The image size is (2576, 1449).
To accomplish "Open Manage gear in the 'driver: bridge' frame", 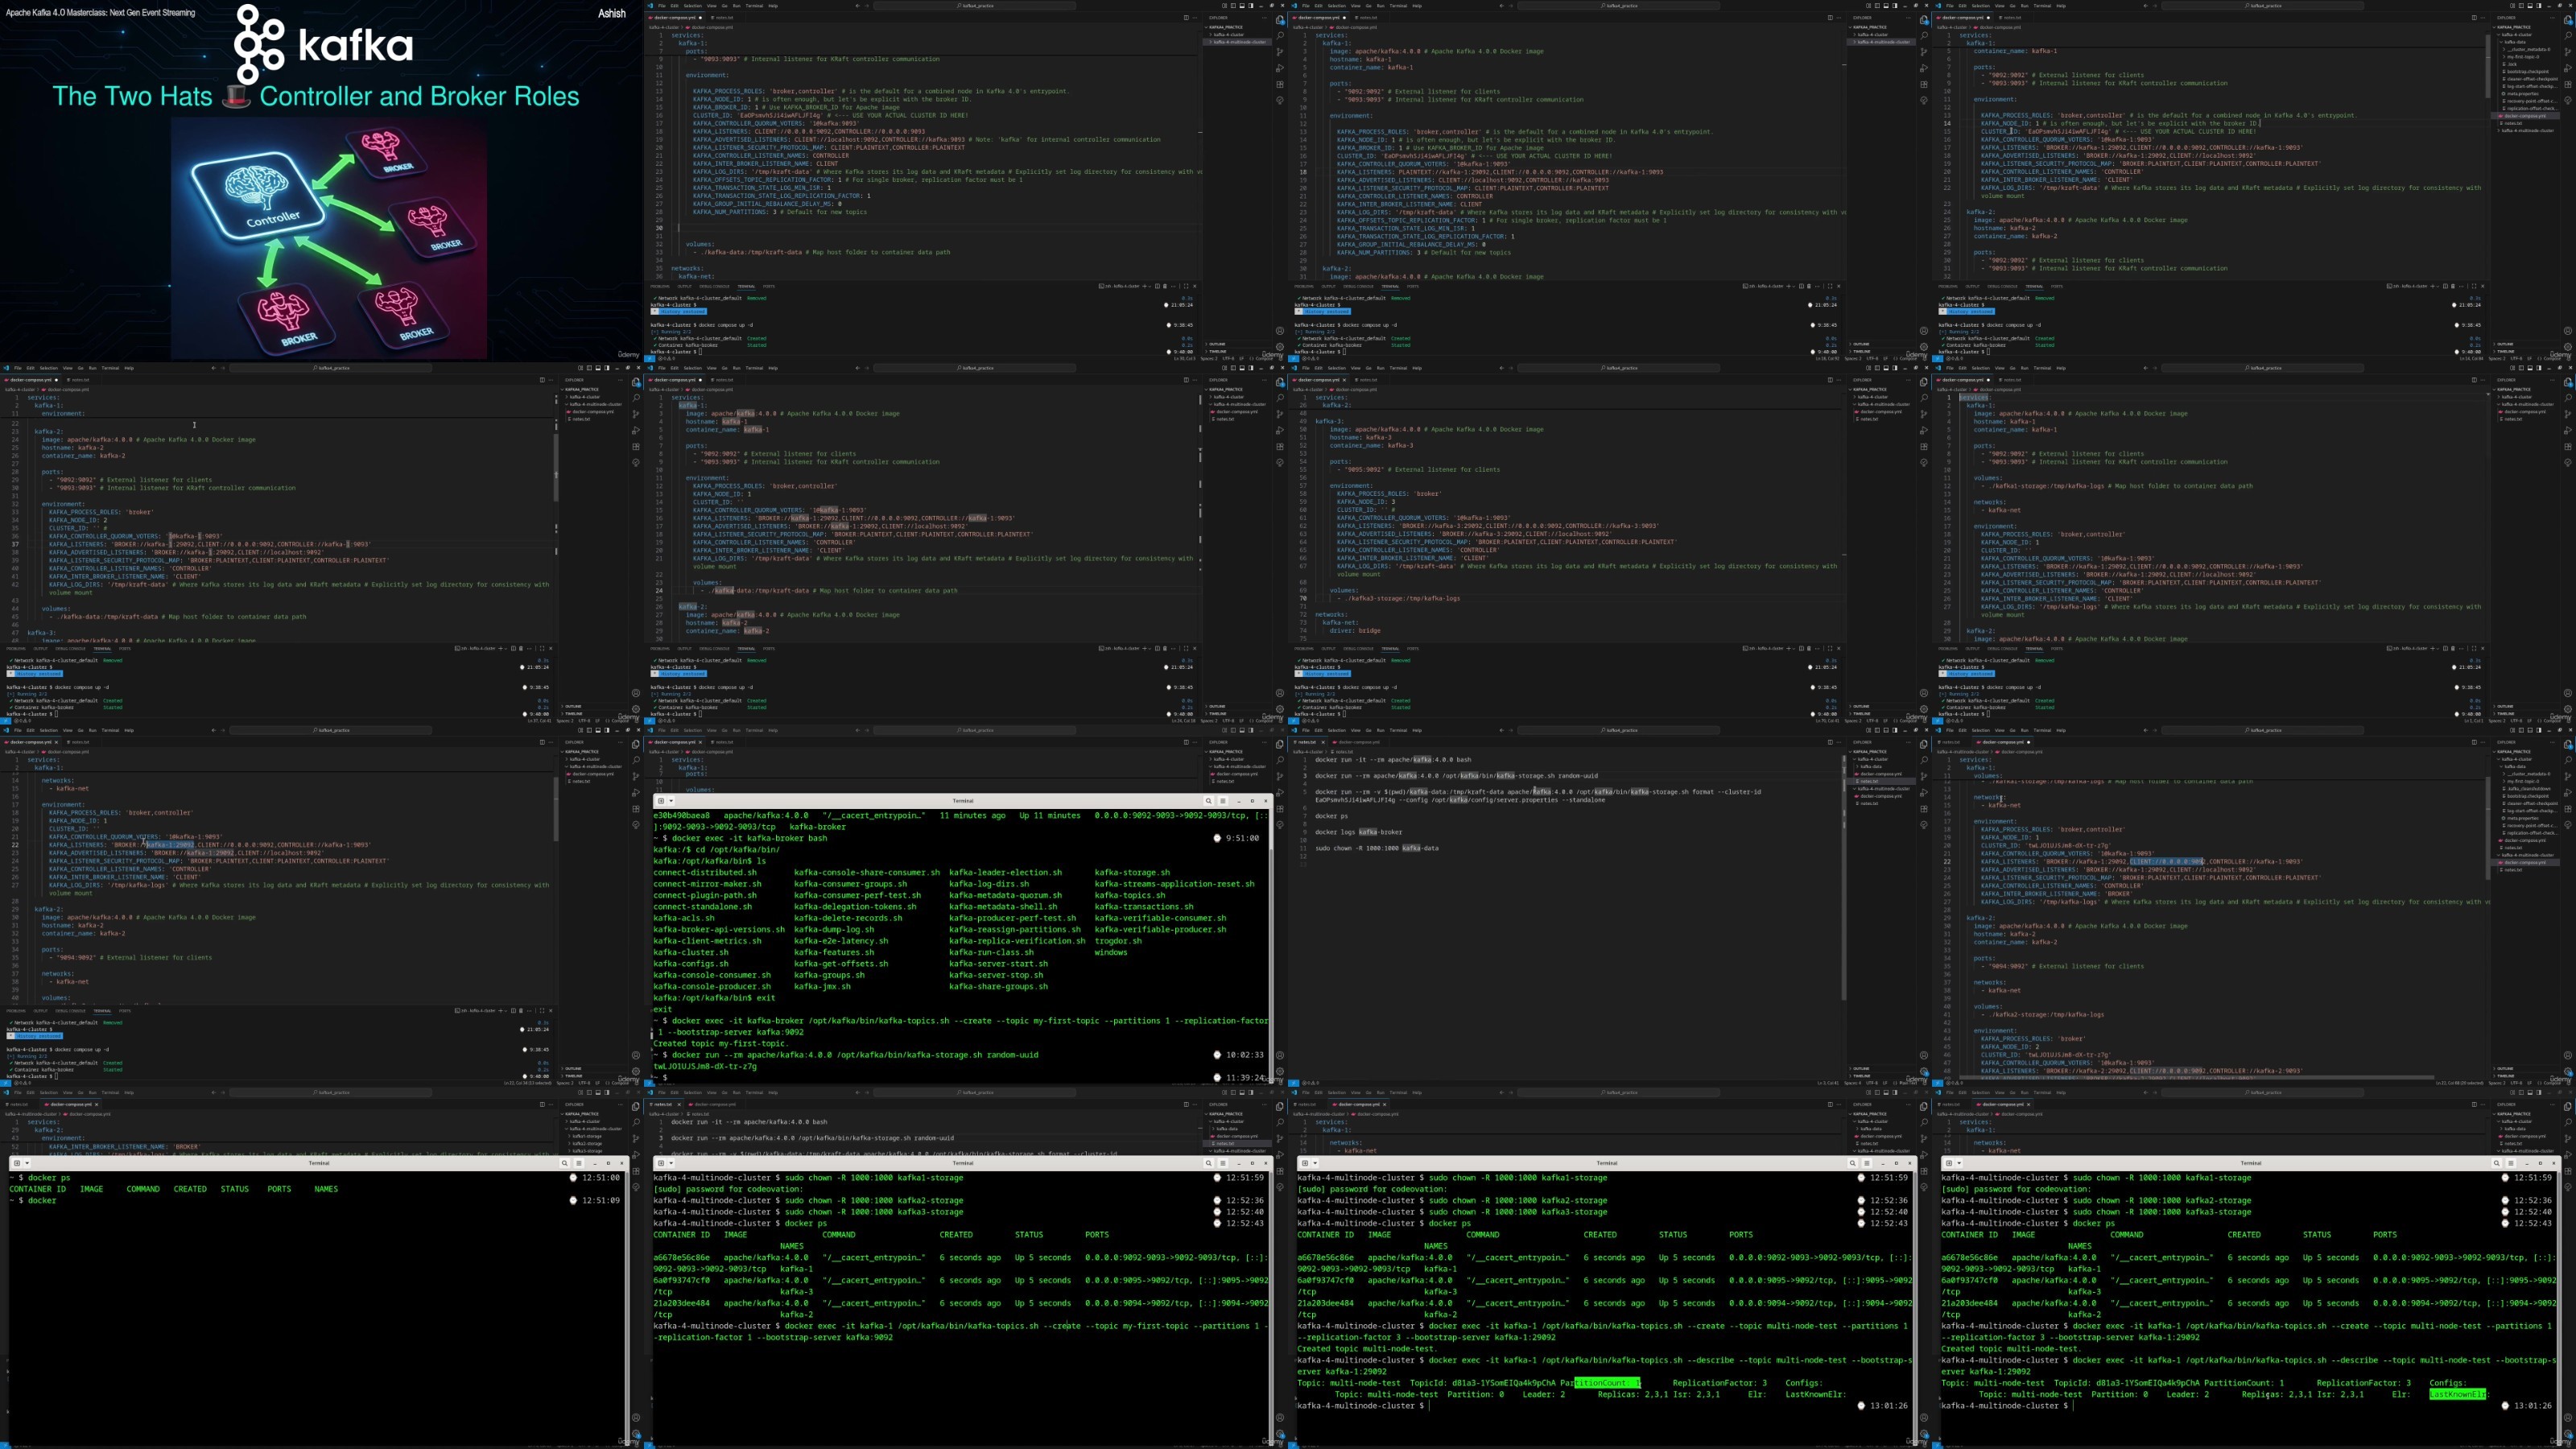I will click(x=1925, y=709).
